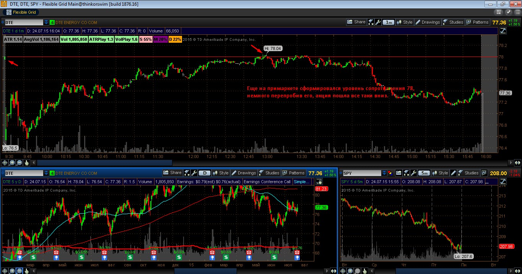Expand the top chart symbol dropdown arrow
The width and height of the screenshot is (522, 274).
tap(46, 22)
